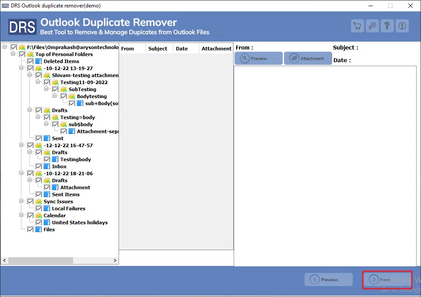421x297 pixels.
Task: Uncheck the Local Failures checkbox
Action: tap(39, 209)
